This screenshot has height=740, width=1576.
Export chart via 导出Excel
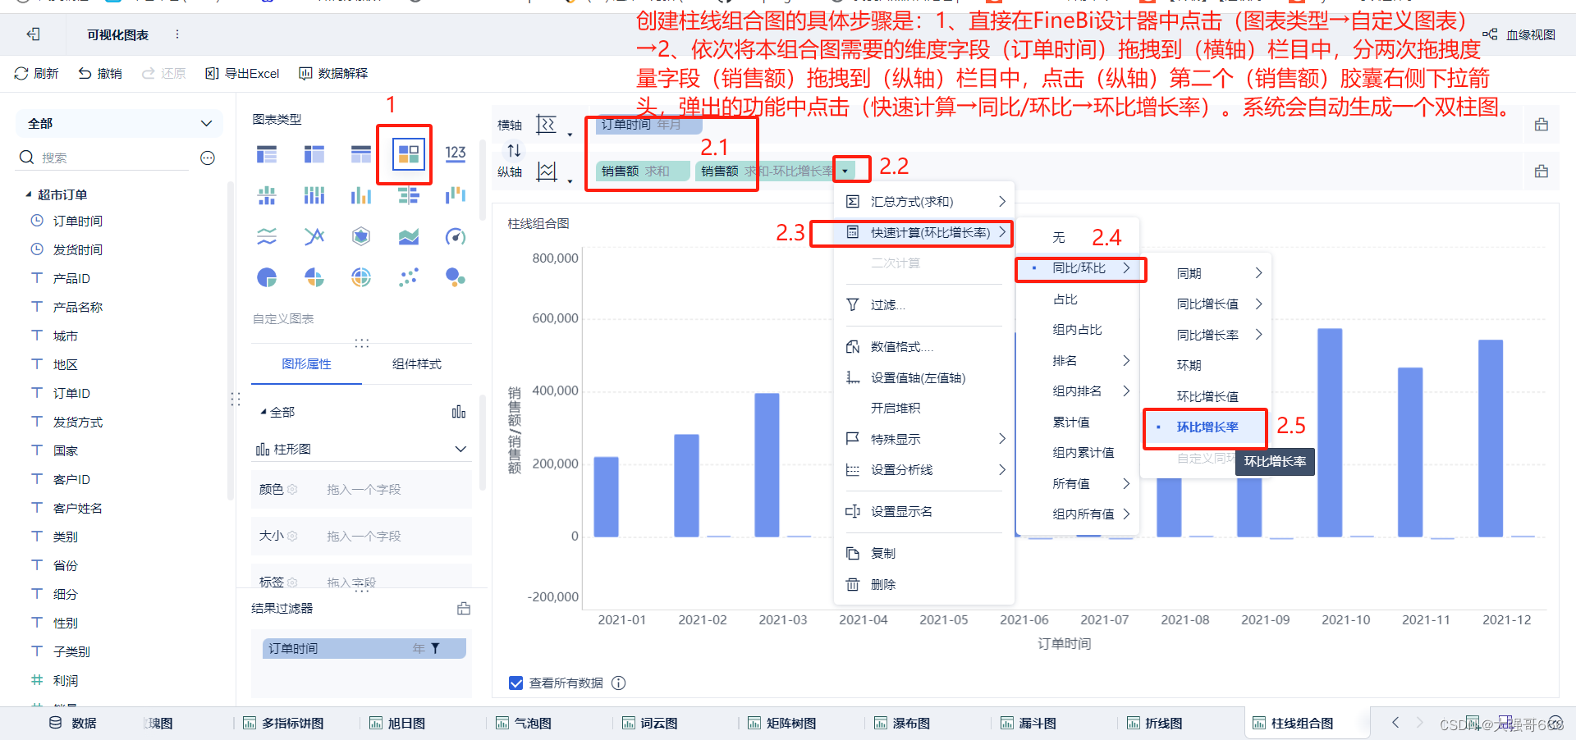(x=242, y=73)
